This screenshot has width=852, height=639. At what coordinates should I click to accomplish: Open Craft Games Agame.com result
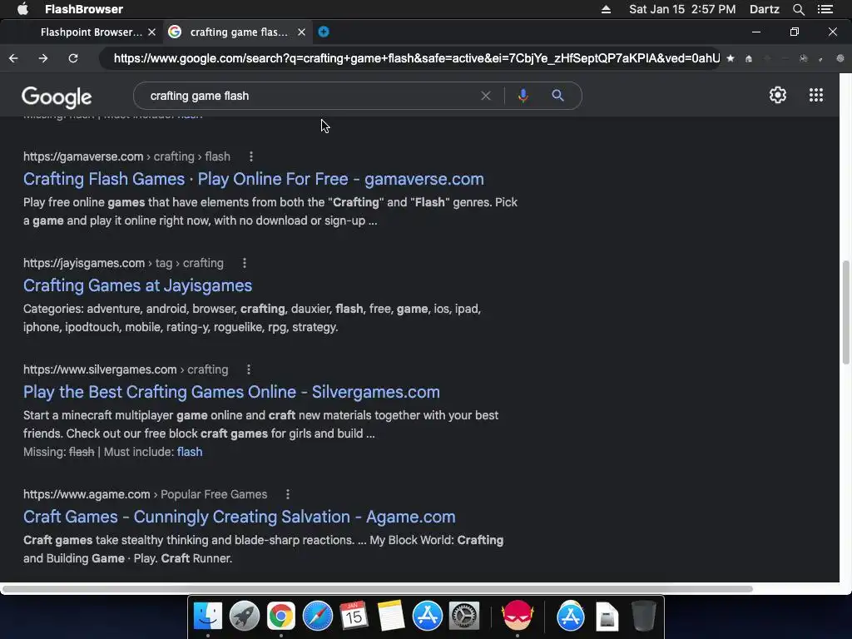click(239, 517)
